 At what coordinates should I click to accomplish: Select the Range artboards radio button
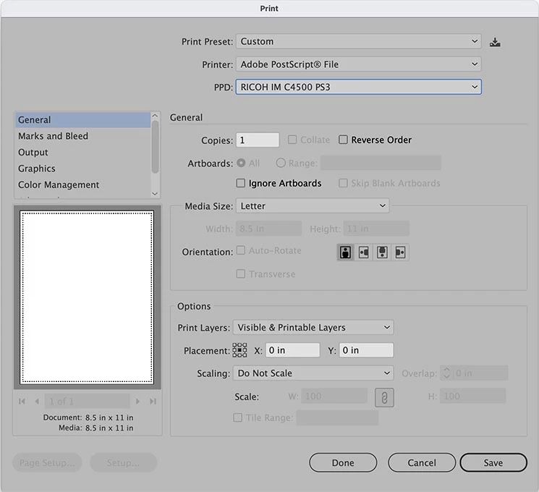281,163
